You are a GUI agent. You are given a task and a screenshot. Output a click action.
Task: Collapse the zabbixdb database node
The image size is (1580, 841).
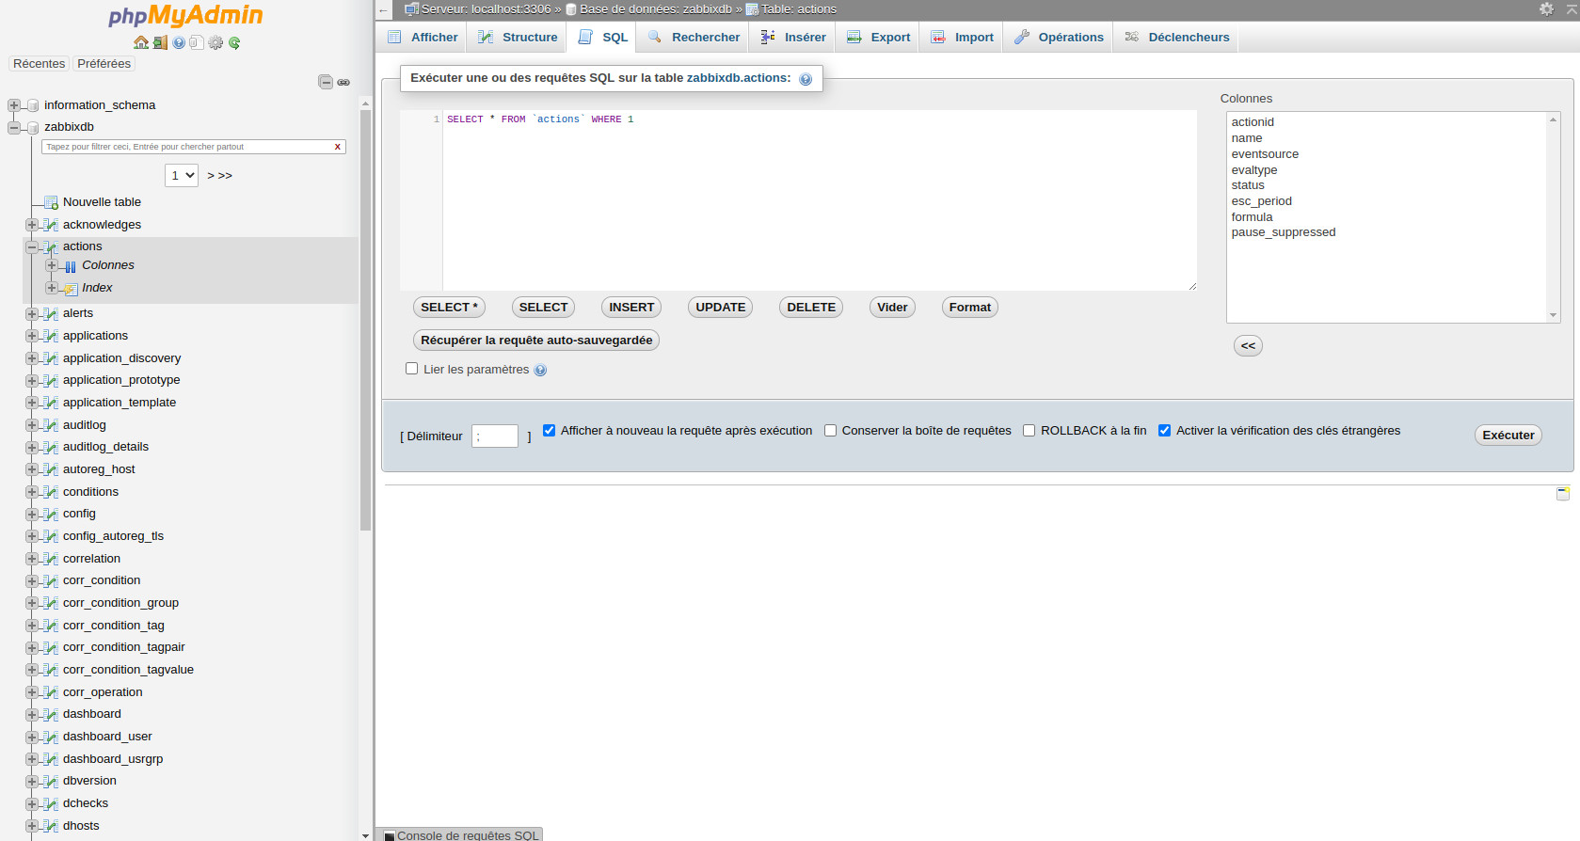click(x=14, y=127)
